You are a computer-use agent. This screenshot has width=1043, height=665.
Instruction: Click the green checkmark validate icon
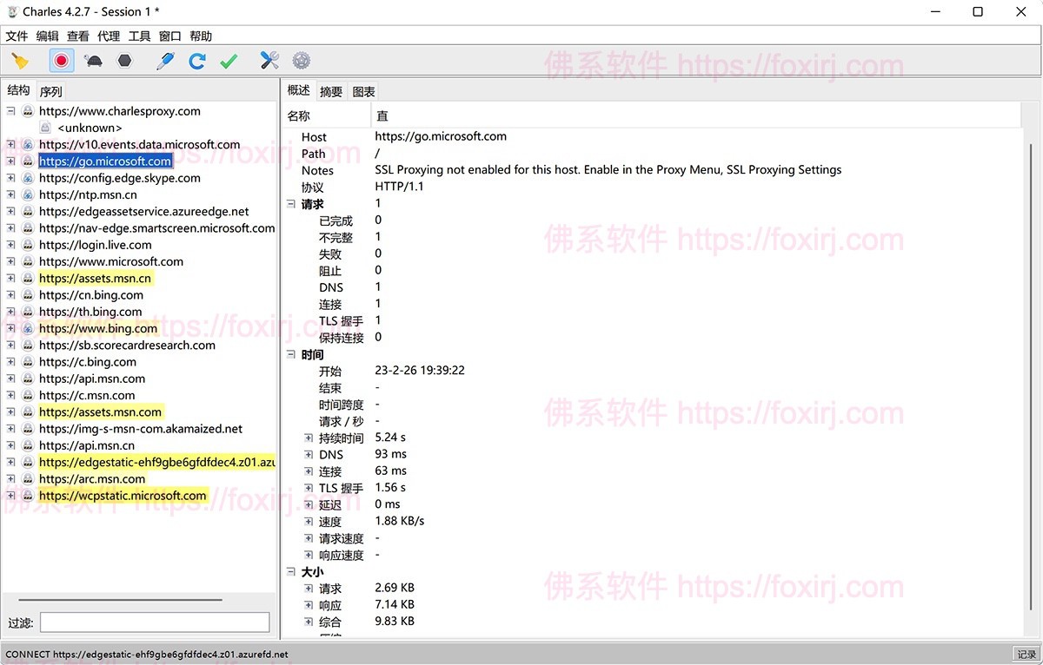pyautogui.click(x=229, y=61)
